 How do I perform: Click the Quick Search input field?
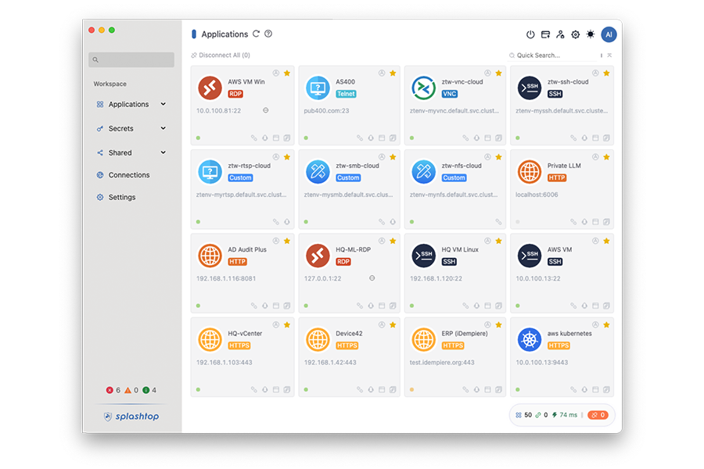point(551,55)
